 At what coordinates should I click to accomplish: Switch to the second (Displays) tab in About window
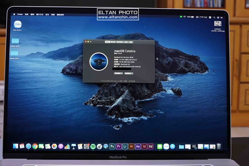tap(113, 42)
